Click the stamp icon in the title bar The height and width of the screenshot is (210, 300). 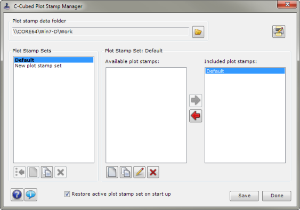pos(7,6)
